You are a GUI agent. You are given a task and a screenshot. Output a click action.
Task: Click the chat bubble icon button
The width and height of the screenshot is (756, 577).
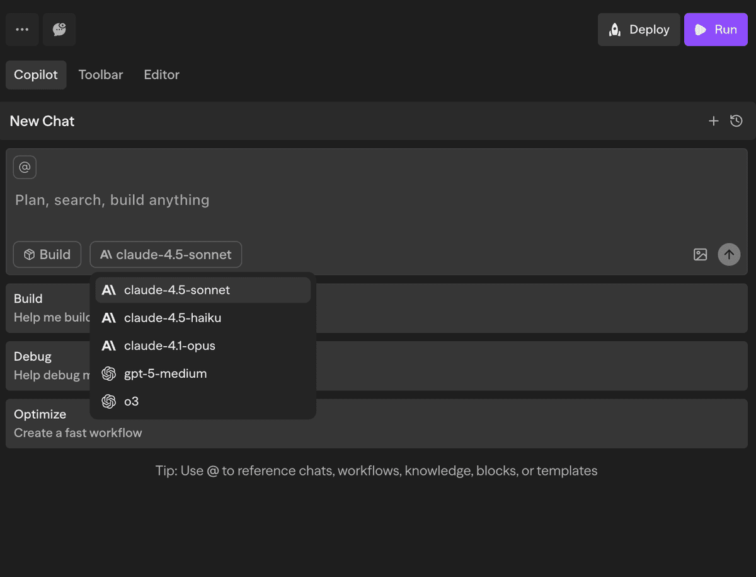(59, 30)
